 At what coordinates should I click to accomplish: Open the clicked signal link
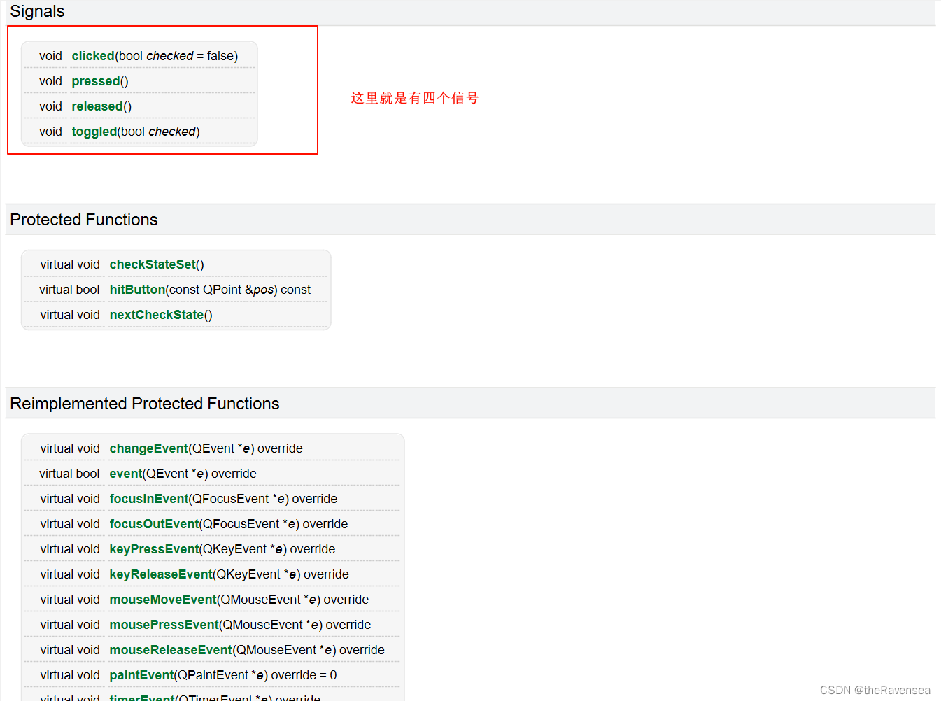pyautogui.click(x=93, y=56)
